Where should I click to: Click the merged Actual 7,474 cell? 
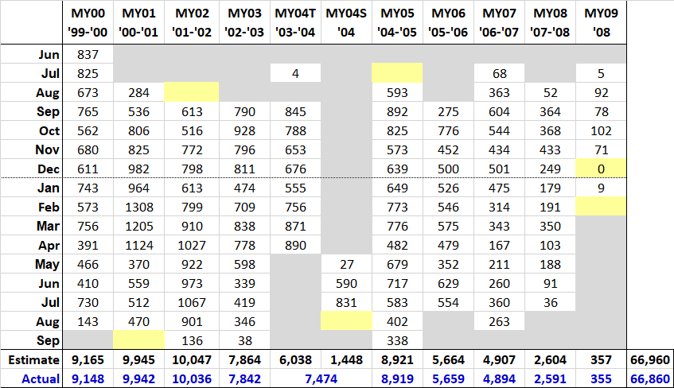[x=321, y=378]
